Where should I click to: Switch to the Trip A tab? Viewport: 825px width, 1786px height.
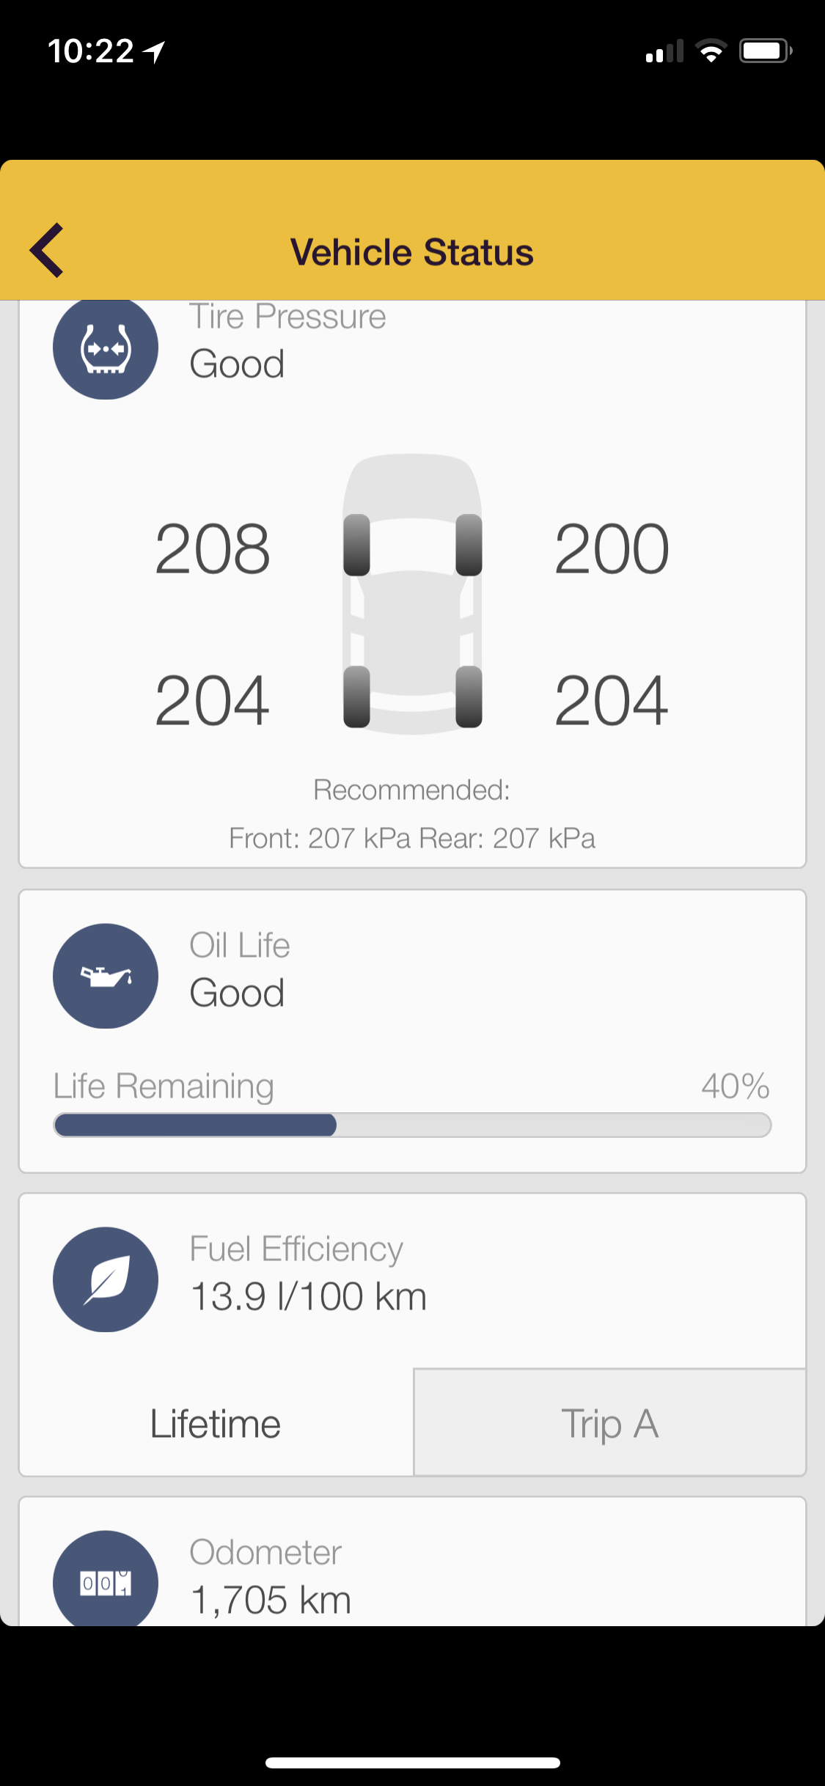click(x=609, y=1424)
